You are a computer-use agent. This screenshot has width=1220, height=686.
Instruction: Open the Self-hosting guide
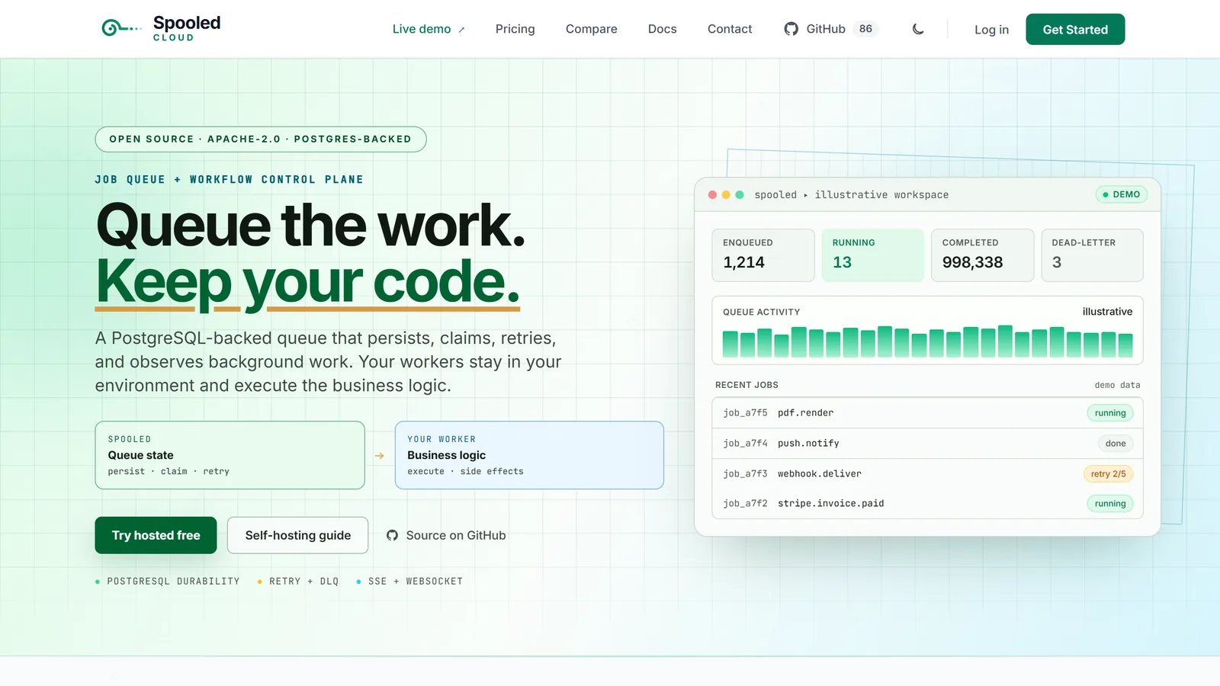point(297,535)
